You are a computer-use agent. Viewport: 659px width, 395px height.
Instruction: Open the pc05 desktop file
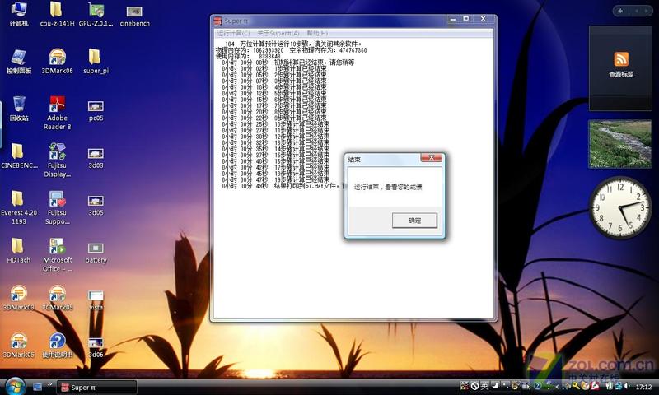tap(96, 110)
